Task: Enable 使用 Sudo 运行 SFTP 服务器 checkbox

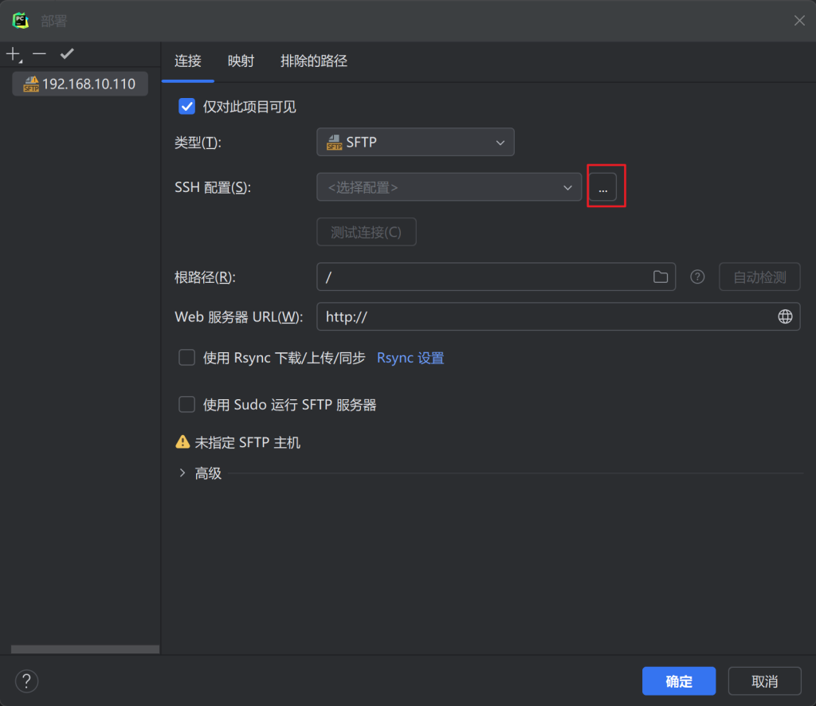Action: tap(187, 405)
